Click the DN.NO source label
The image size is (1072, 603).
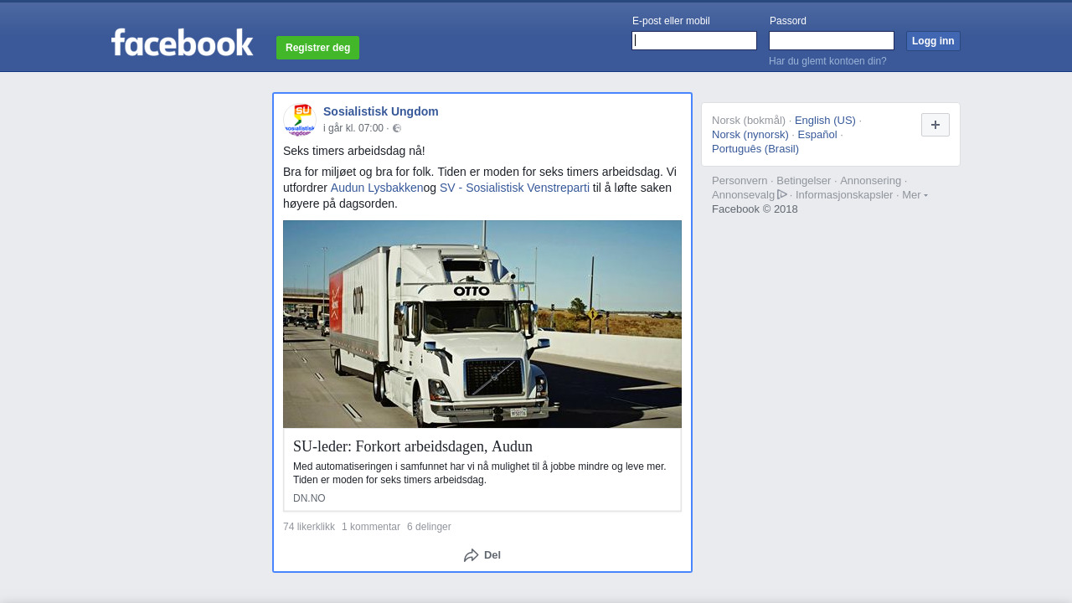pos(309,498)
